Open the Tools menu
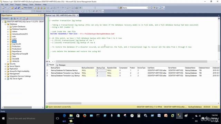Viewport: 221px width, 124px height. (31, 4)
